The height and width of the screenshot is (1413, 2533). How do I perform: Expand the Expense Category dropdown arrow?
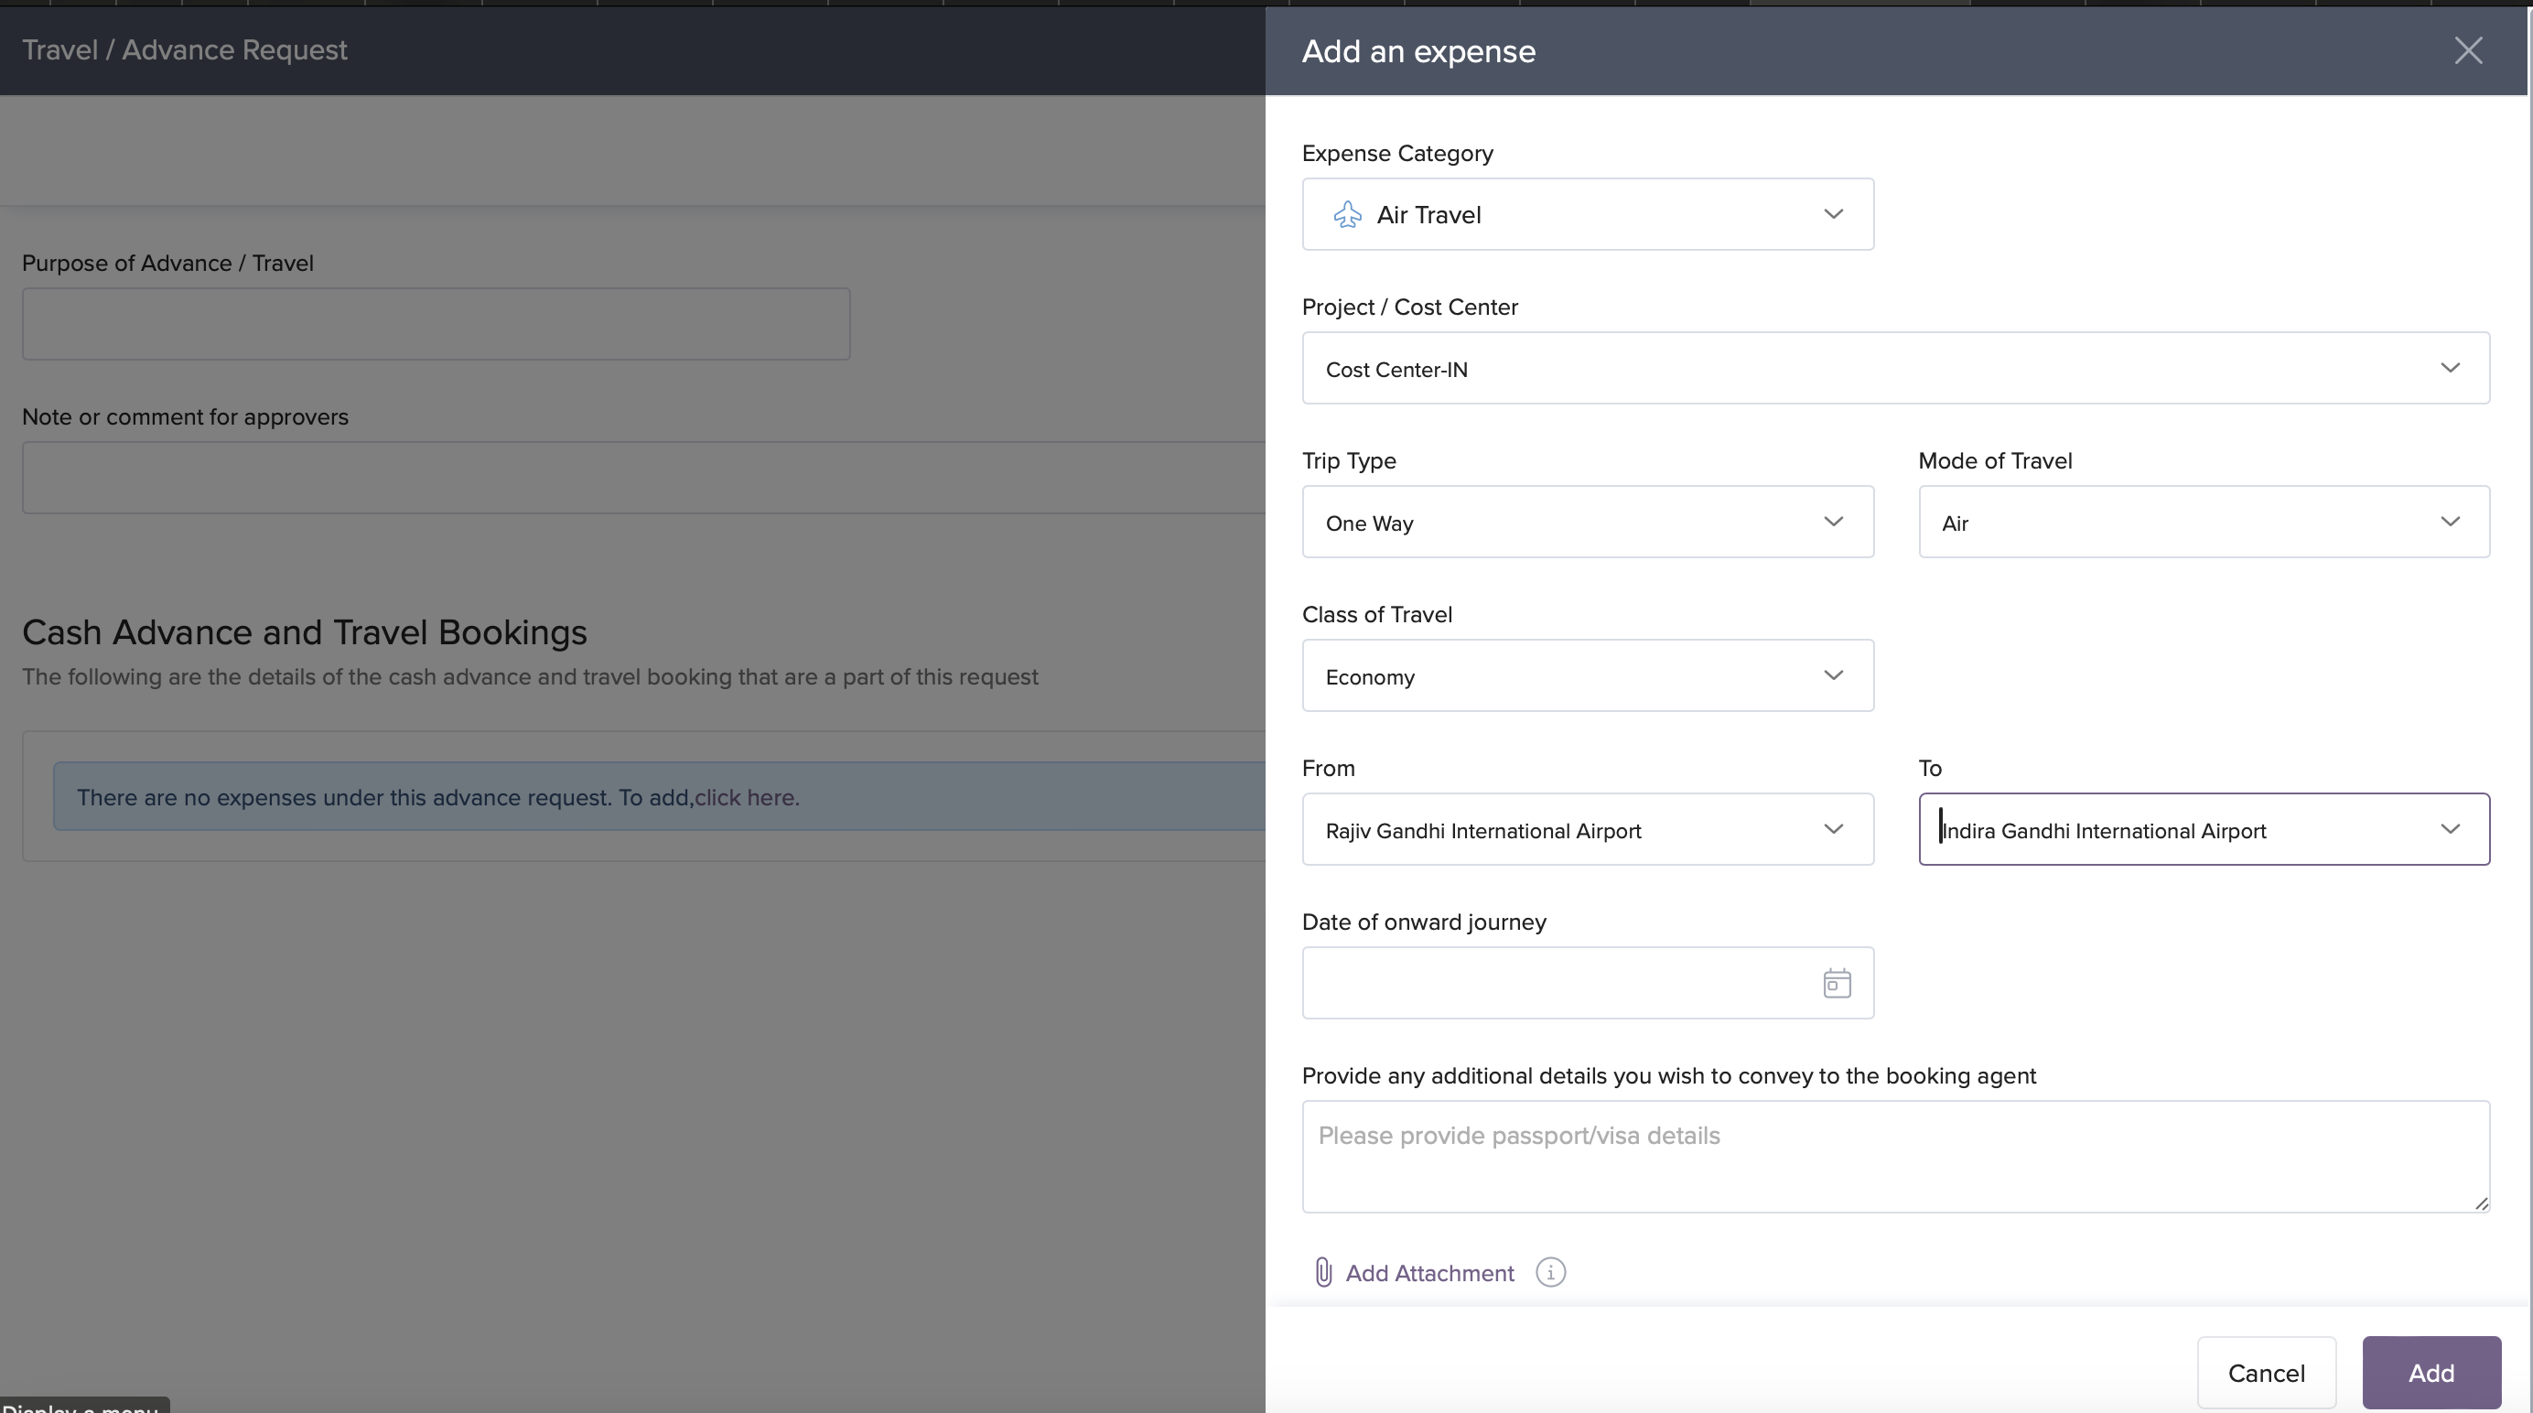[1833, 214]
